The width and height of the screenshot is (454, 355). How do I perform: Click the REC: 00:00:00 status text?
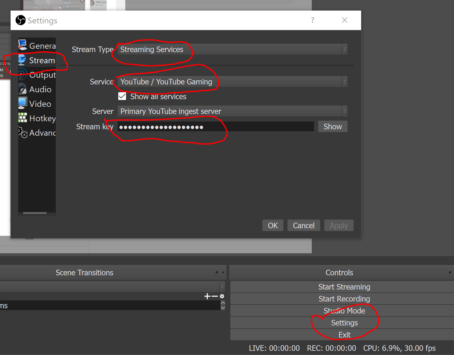(331, 348)
